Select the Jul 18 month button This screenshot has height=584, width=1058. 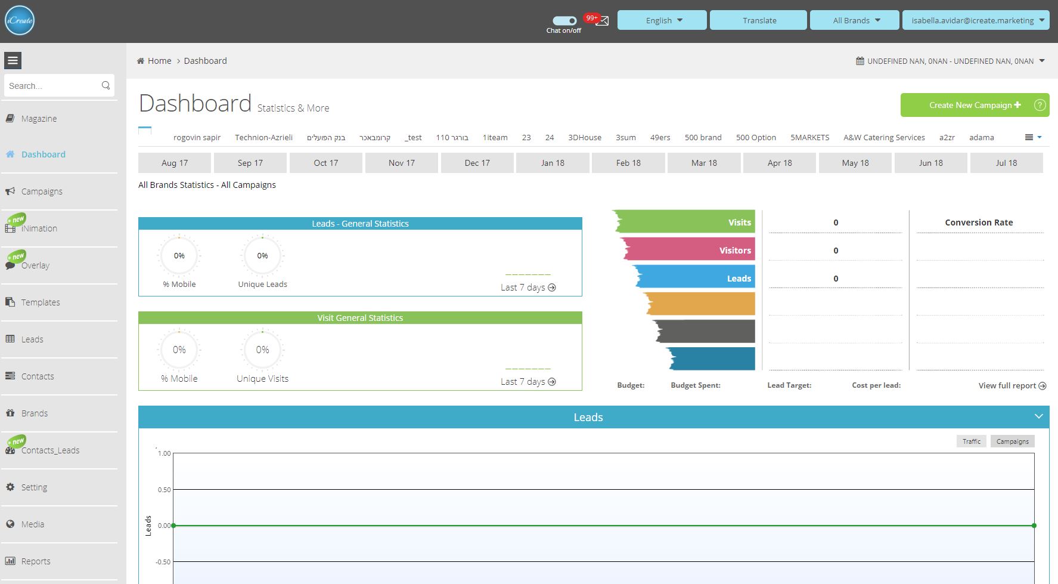pos(1007,163)
